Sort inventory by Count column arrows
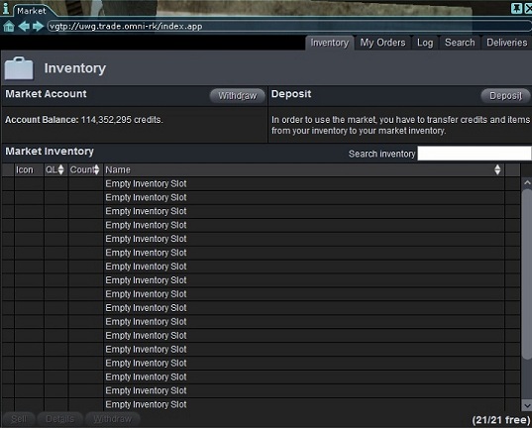The height and width of the screenshot is (430, 532). click(x=97, y=169)
